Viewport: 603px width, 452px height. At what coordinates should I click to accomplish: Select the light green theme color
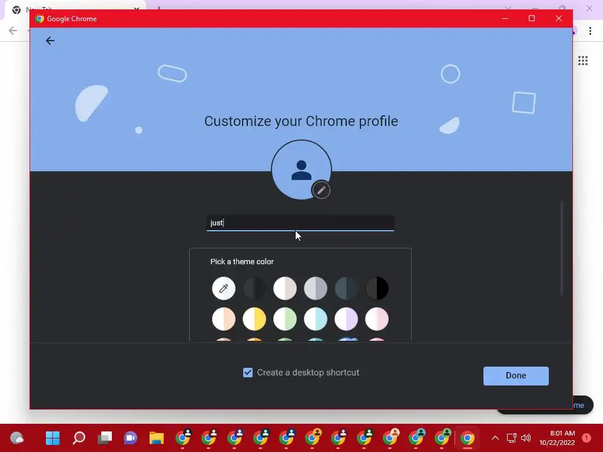(x=285, y=319)
